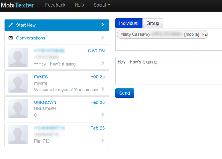The image size is (222, 159).
Task: Click the Send button
Action: (x=125, y=93)
